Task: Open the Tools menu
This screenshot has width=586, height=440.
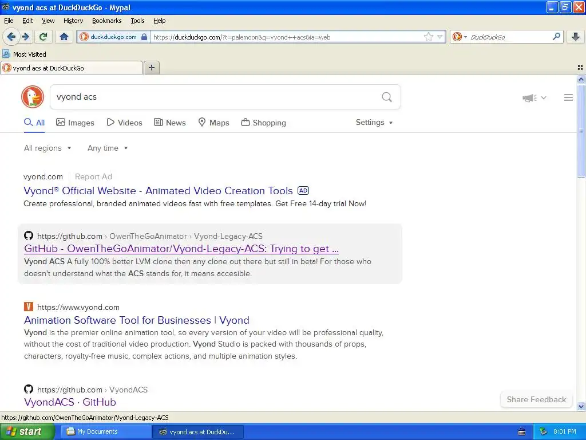Action: click(x=137, y=21)
